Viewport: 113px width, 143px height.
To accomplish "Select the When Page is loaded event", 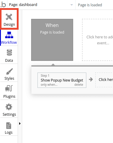I will coord(52,40).
